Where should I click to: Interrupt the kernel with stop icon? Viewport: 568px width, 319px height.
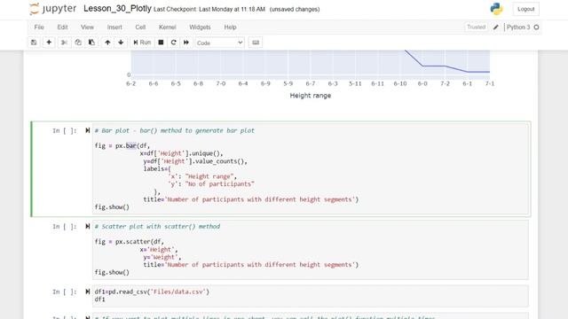[x=161, y=43]
